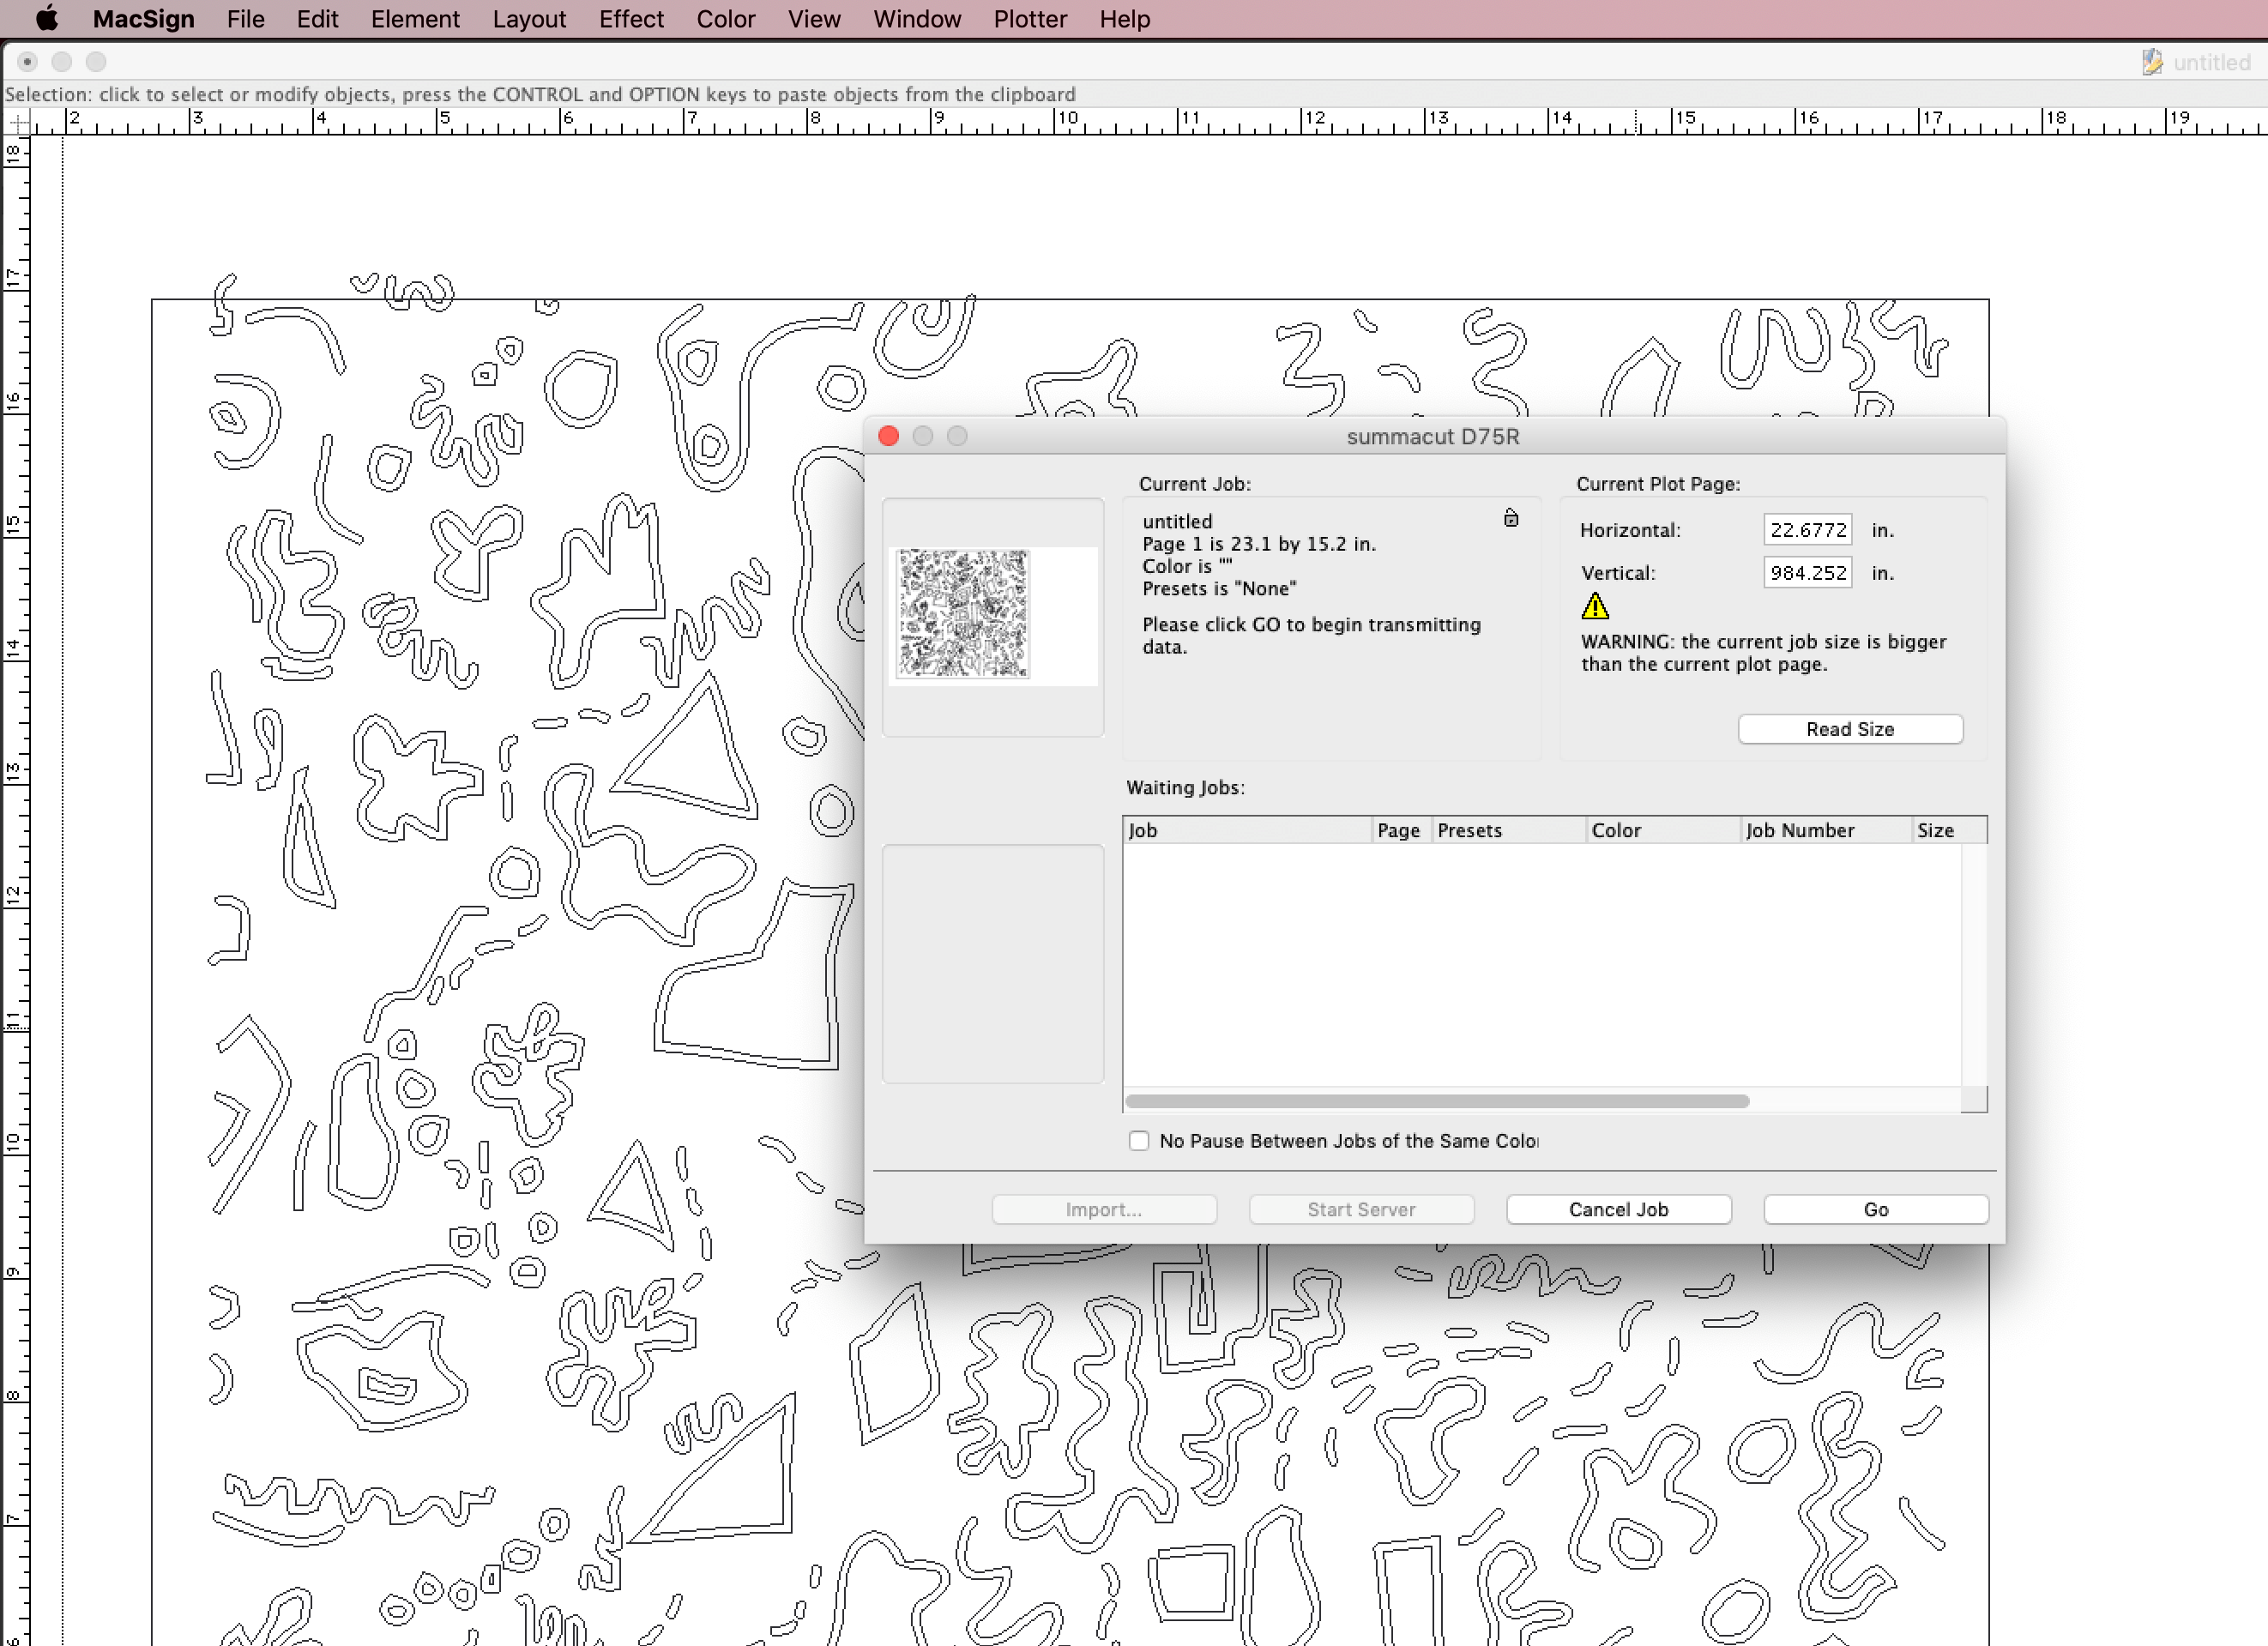Close the summacut D75R dialog

[x=888, y=436]
